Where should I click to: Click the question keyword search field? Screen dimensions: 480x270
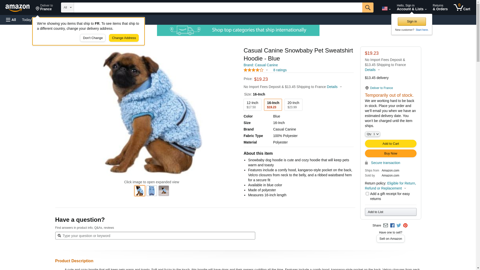point(155,236)
